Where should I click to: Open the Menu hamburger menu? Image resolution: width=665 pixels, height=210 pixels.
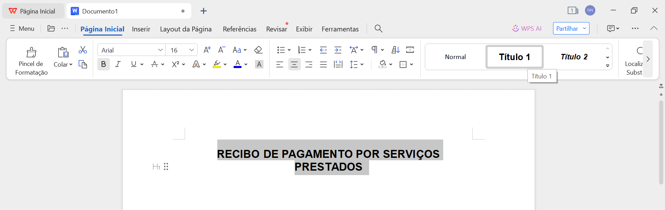[22, 28]
